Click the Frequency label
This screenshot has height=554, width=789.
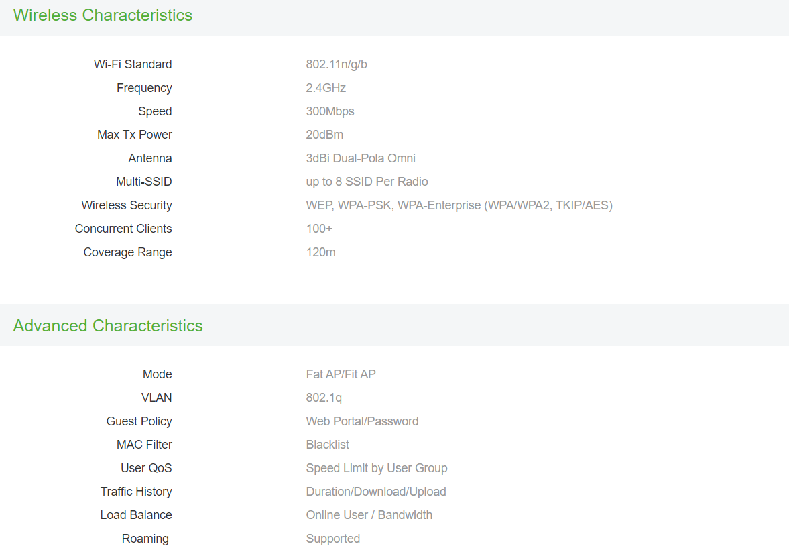click(x=144, y=88)
